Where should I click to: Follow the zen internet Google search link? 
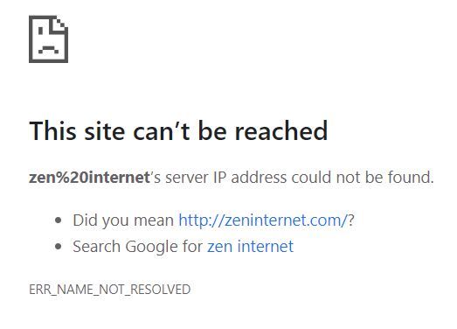(250, 247)
